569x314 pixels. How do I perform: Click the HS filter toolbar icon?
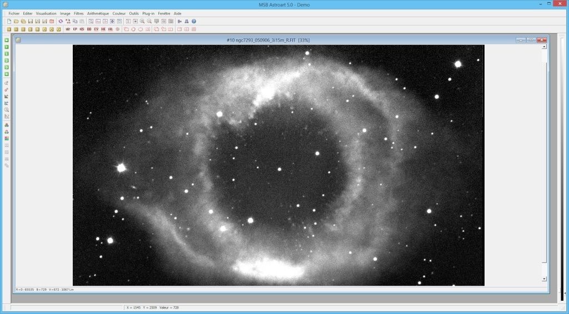[82, 29]
